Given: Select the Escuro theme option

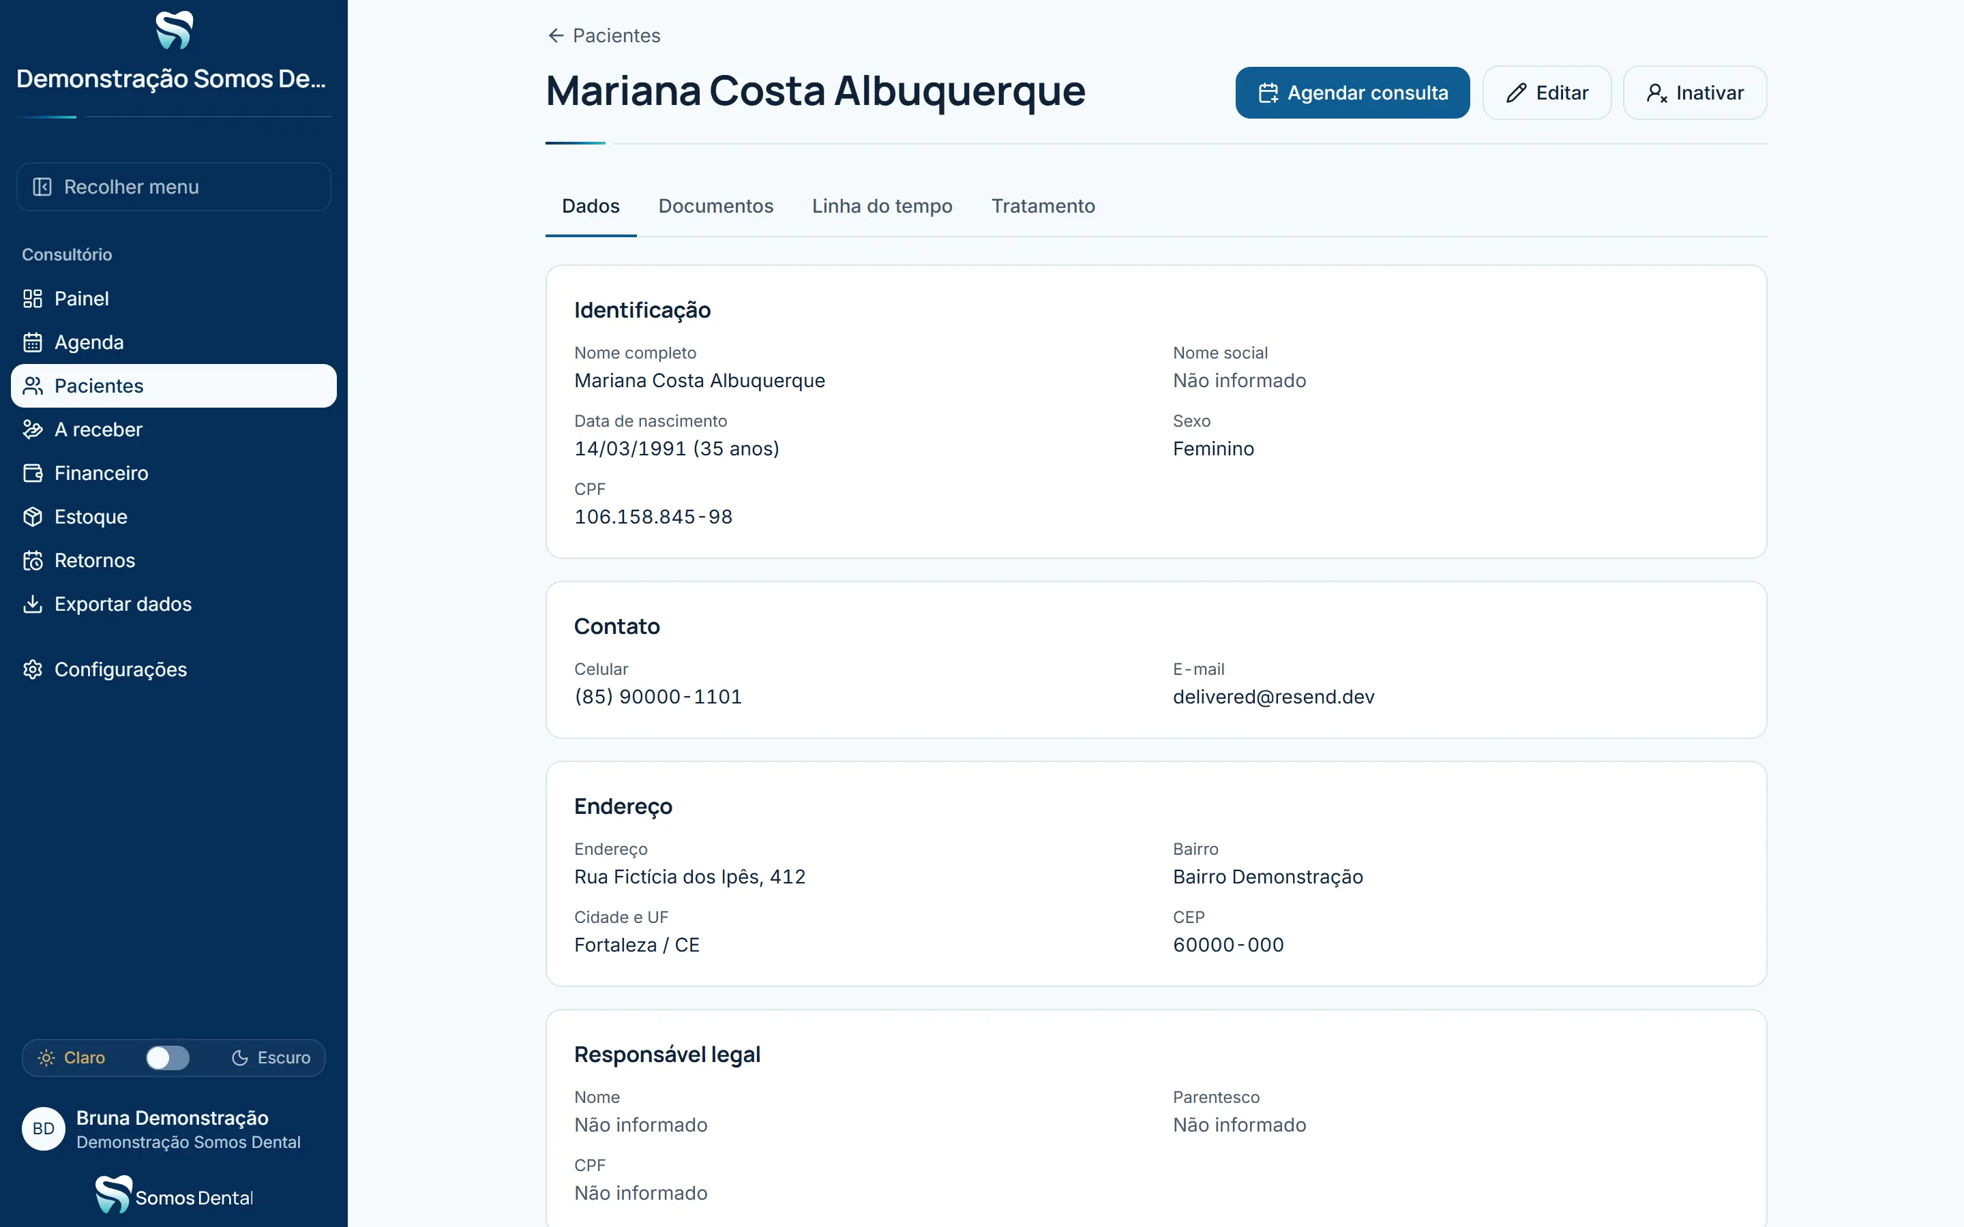Looking at the screenshot, I should (271, 1058).
